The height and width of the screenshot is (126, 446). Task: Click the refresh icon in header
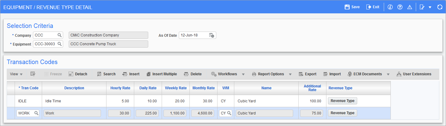pyautogui.click(x=440, y=7)
